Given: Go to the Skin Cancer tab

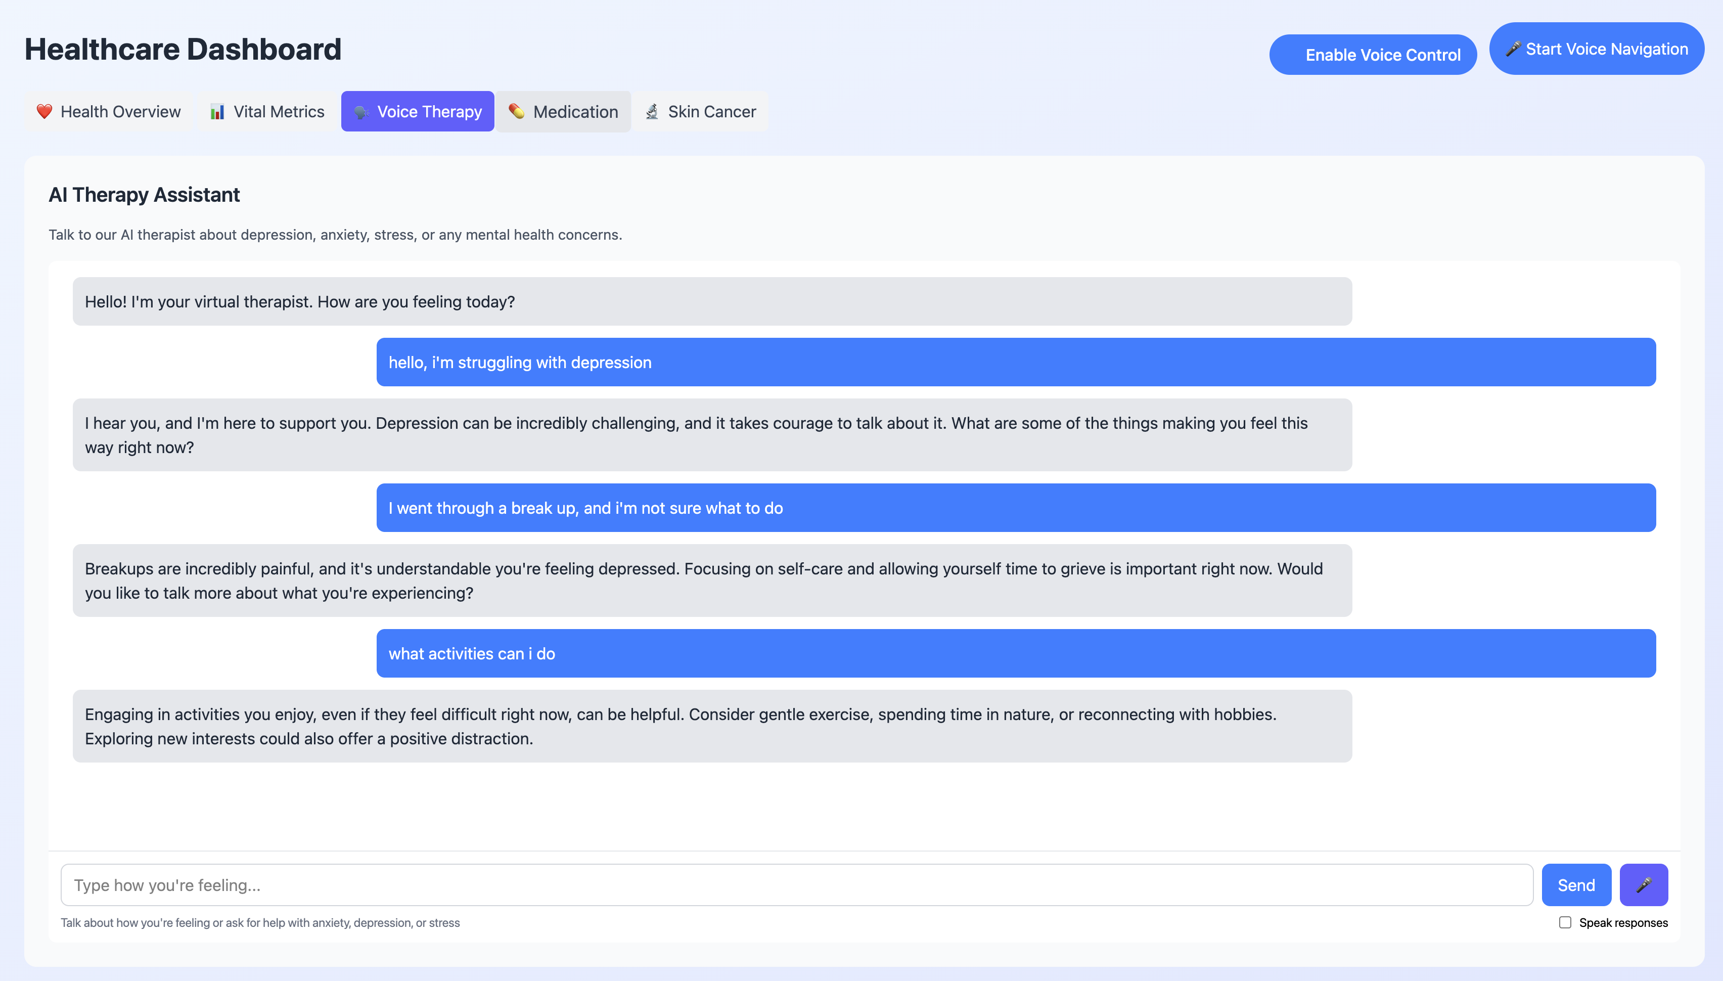Looking at the screenshot, I should 701,111.
